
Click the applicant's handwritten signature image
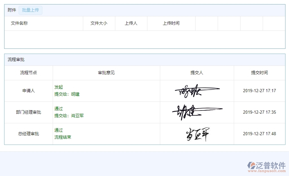[x=197, y=91]
